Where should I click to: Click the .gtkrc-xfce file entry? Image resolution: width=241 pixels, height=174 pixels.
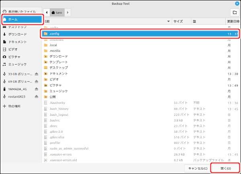[140, 137]
